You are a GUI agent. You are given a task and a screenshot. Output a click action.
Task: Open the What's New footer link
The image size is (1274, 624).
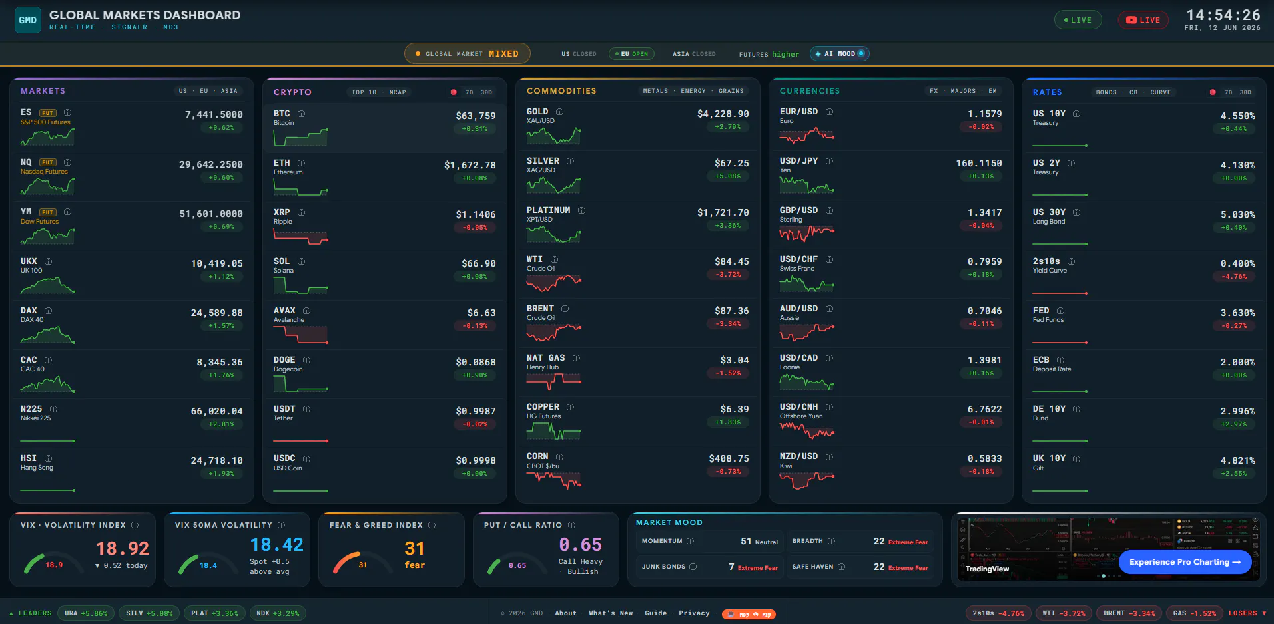pos(611,613)
